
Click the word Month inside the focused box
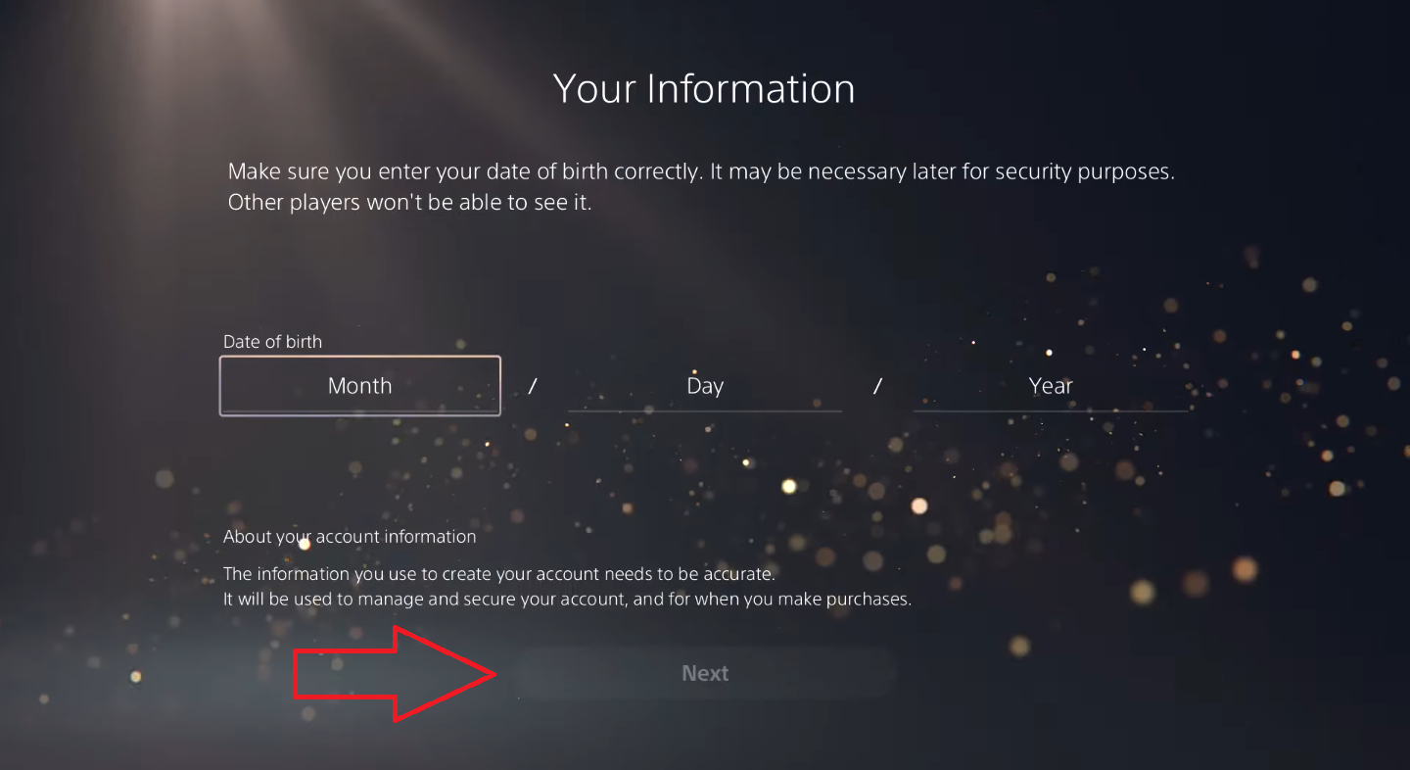tap(360, 386)
